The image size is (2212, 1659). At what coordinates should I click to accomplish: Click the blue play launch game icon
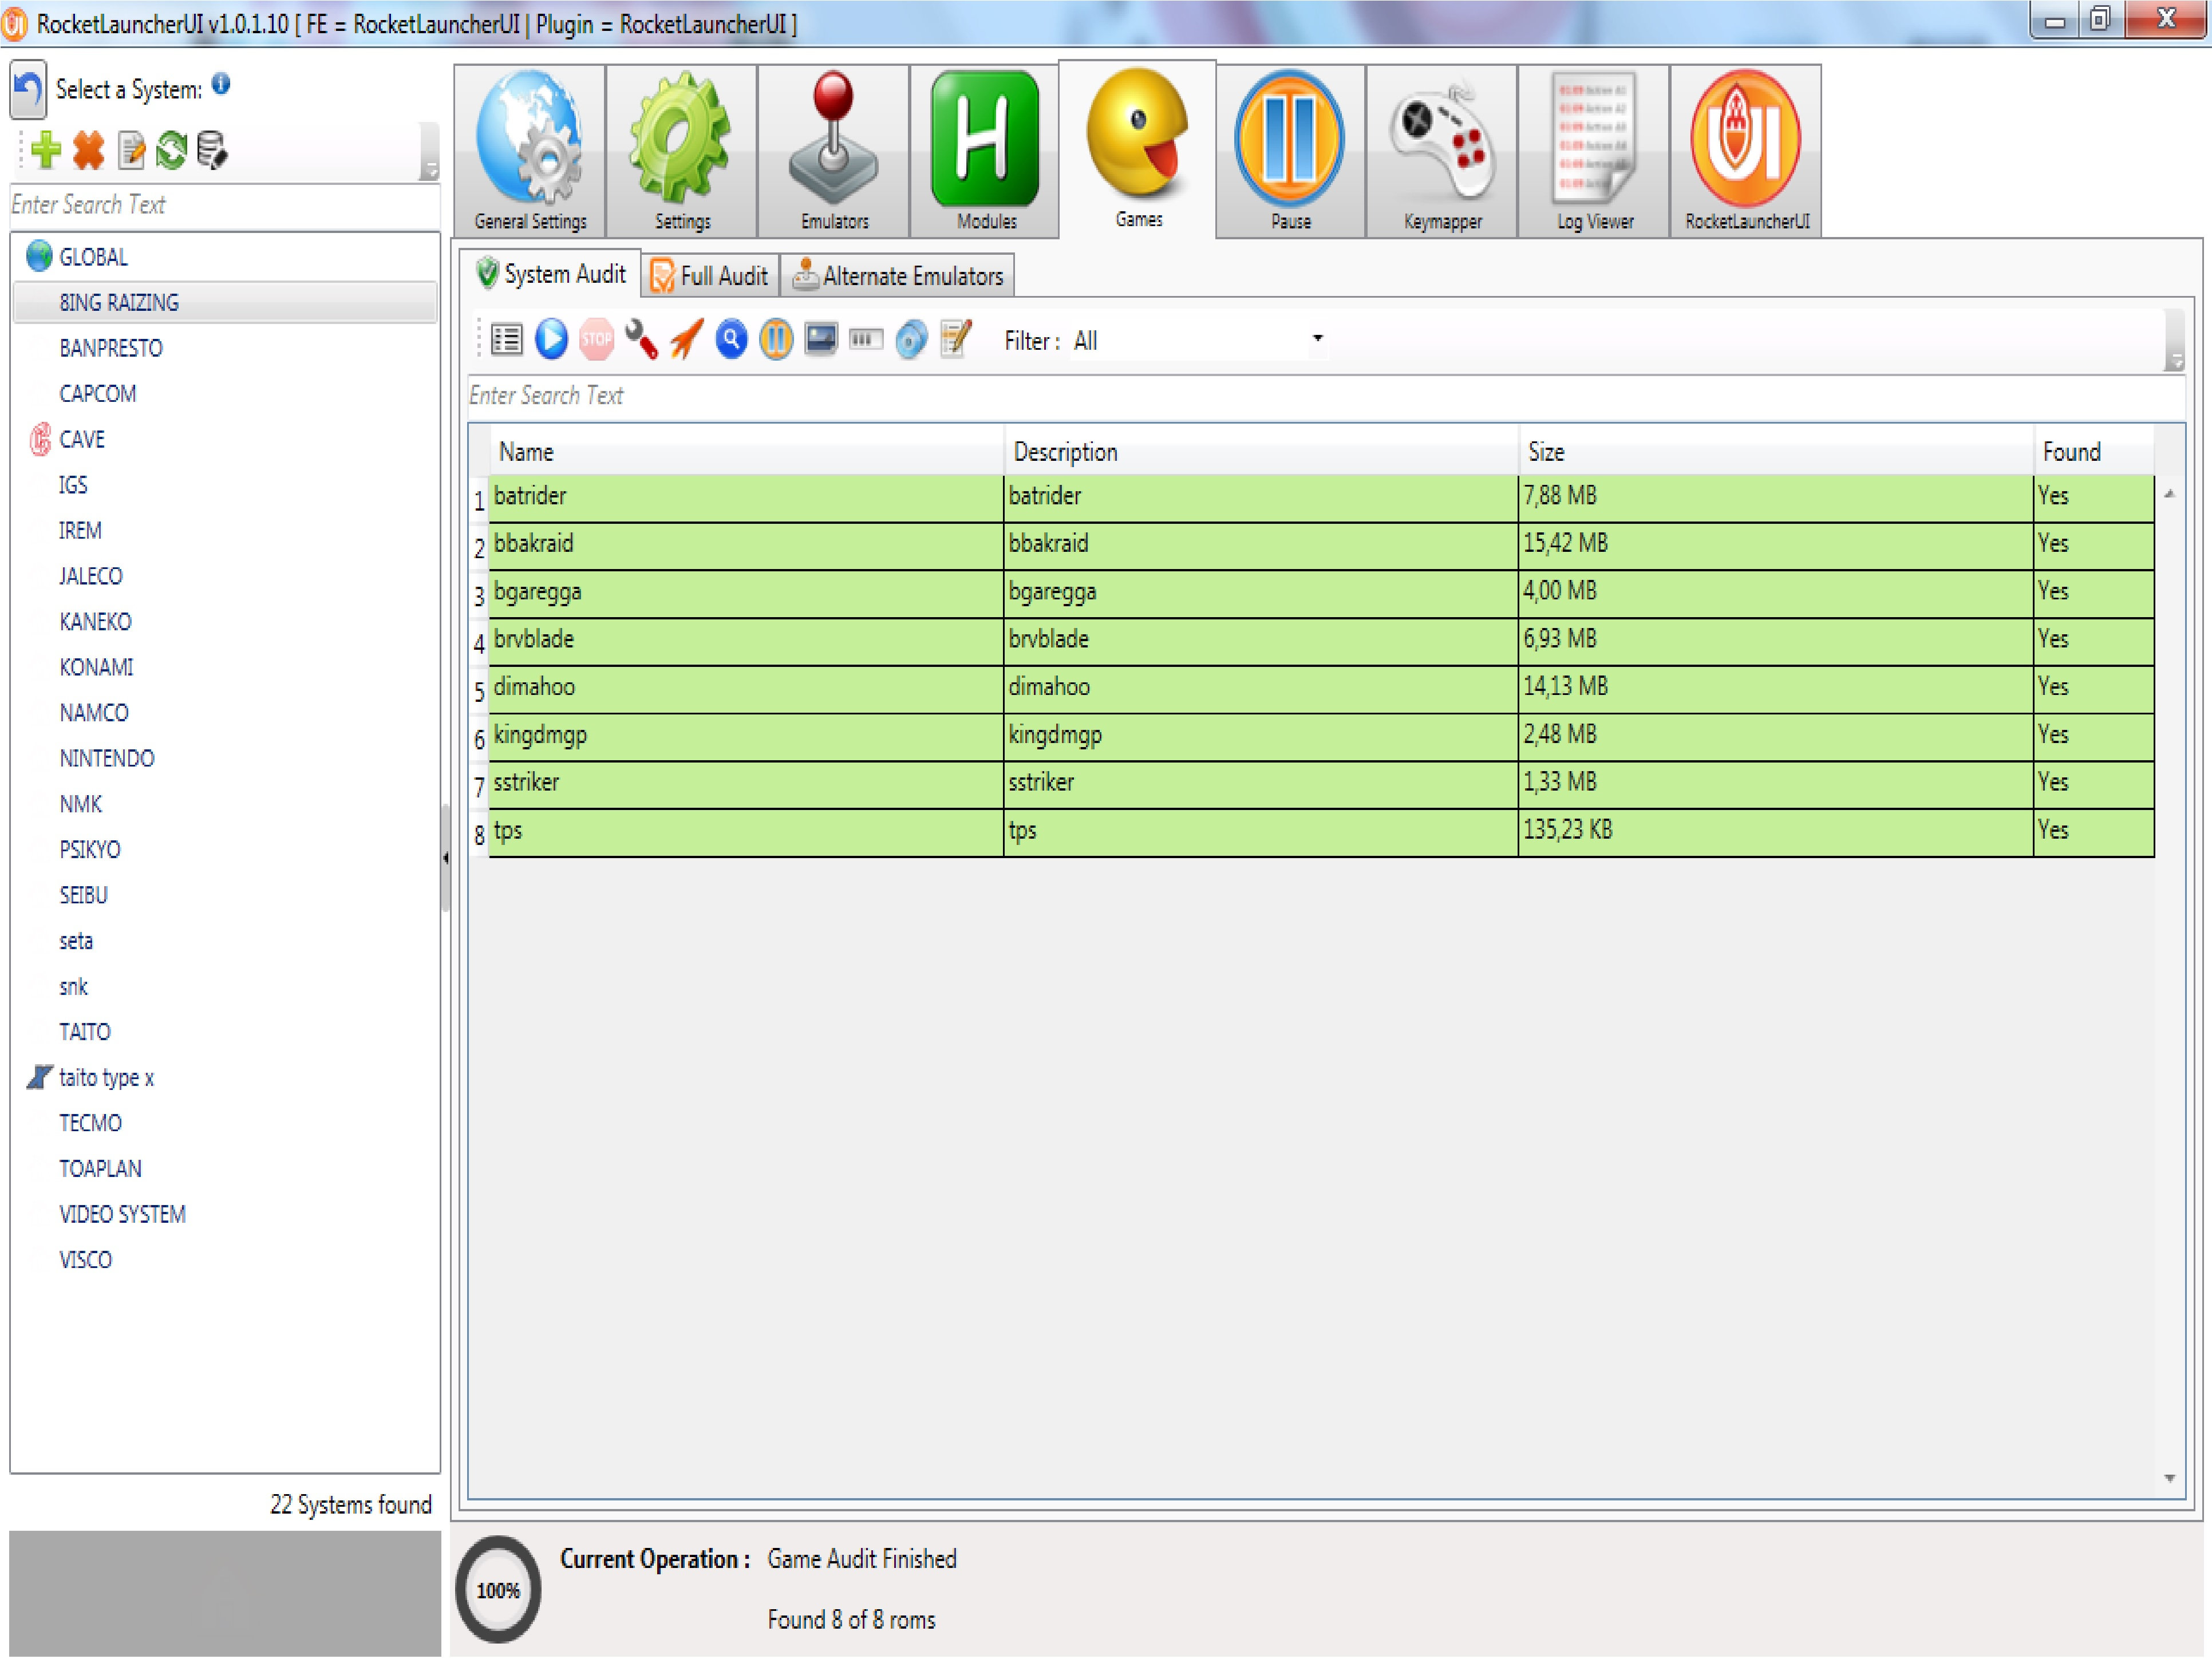[551, 340]
